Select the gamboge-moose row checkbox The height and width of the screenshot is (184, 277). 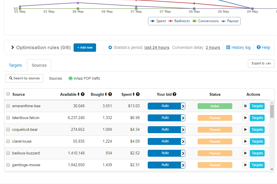(x=8, y=165)
